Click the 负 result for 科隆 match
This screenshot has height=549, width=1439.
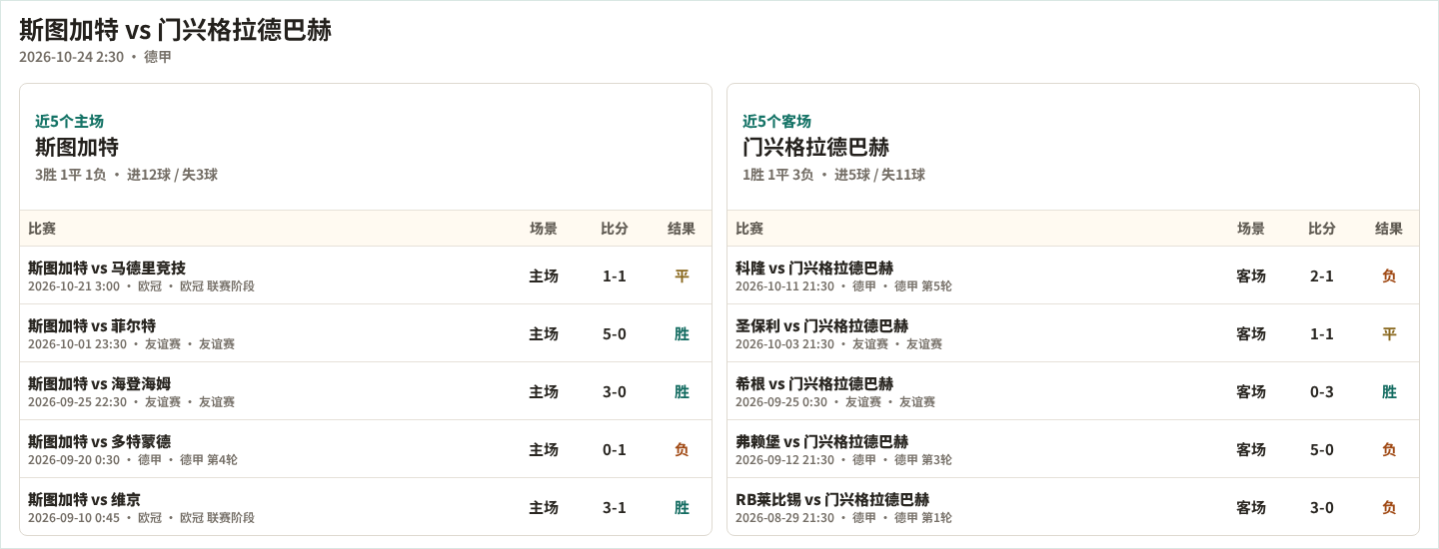pyautogui.click(x=1389, y=275)
